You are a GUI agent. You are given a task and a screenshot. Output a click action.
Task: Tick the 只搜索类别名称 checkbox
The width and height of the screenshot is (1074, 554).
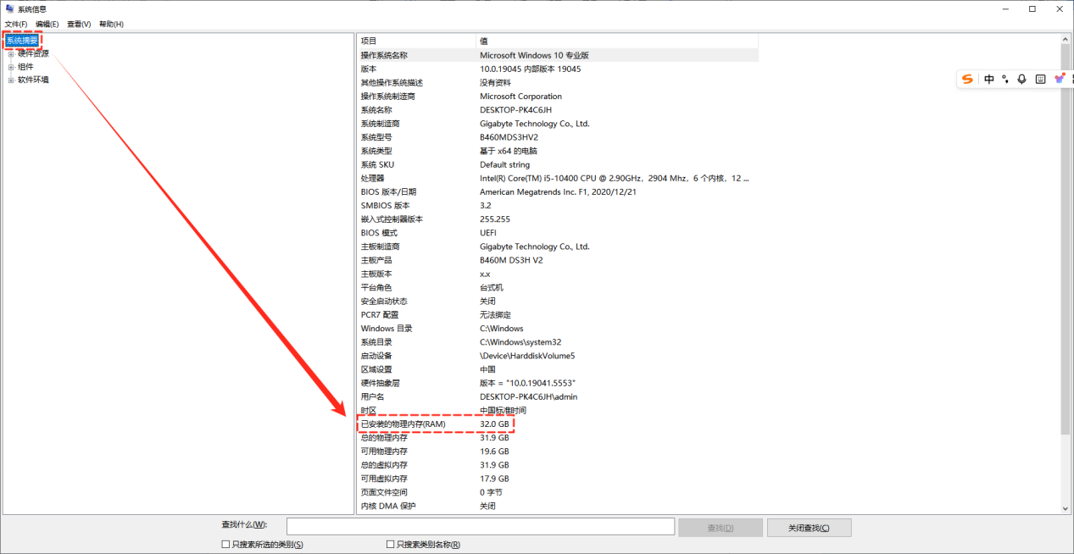[390, 545]
